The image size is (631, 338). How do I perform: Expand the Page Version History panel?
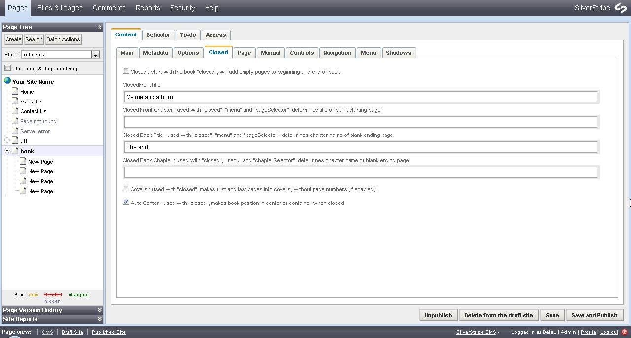pos(100,310)
